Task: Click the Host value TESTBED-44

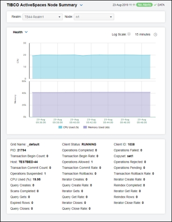Action: pyautogui.click(x=28, y=162)
